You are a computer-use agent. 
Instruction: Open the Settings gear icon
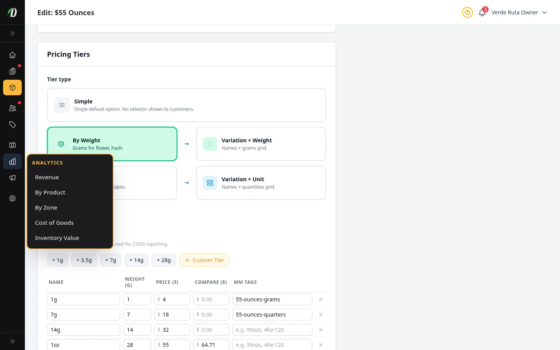(12, 198)
